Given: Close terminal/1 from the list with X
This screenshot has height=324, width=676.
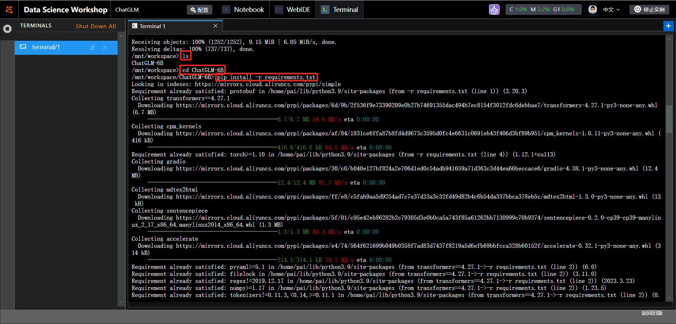Looking at the screenshot, I should 105,47.
